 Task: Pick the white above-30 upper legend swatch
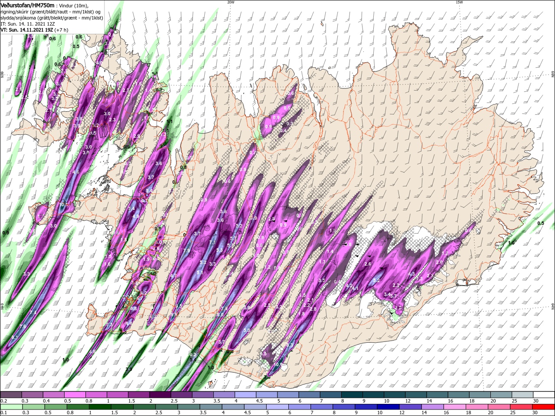pyautogui.click(x=544, y=395)
